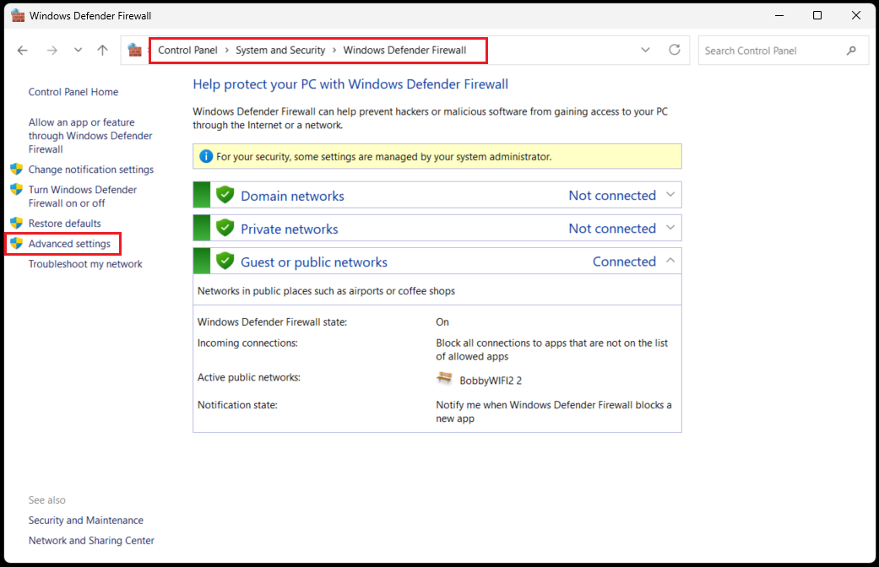Expand the Domain networks section
Image resolution: width=879 pixels, height=567 pixels.
click(670, 195)
